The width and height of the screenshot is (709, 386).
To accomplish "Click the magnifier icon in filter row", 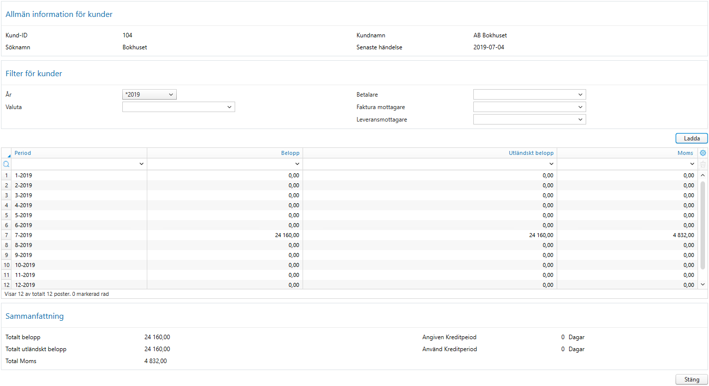I will (5, 163).
